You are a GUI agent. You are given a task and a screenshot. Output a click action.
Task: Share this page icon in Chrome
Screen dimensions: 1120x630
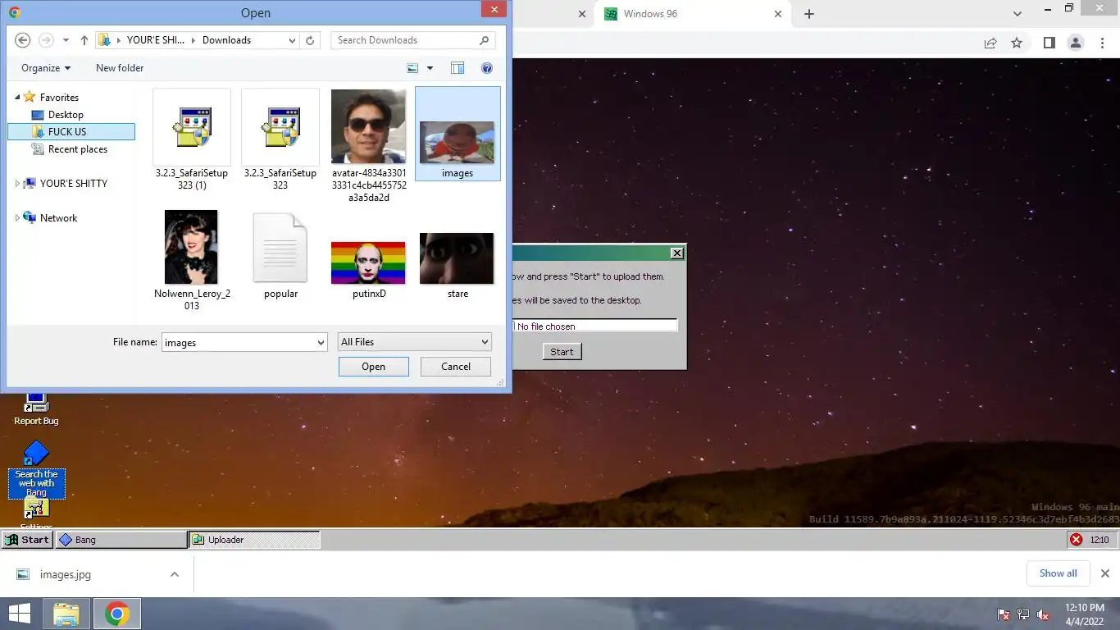(x=990, y=43)
